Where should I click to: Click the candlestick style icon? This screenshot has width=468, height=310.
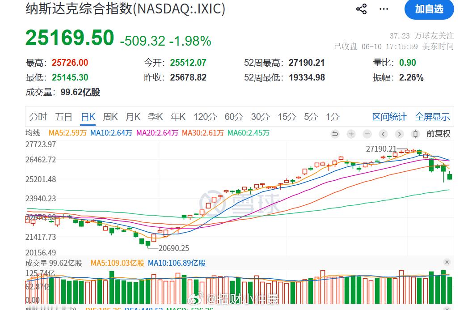[415, 134]
